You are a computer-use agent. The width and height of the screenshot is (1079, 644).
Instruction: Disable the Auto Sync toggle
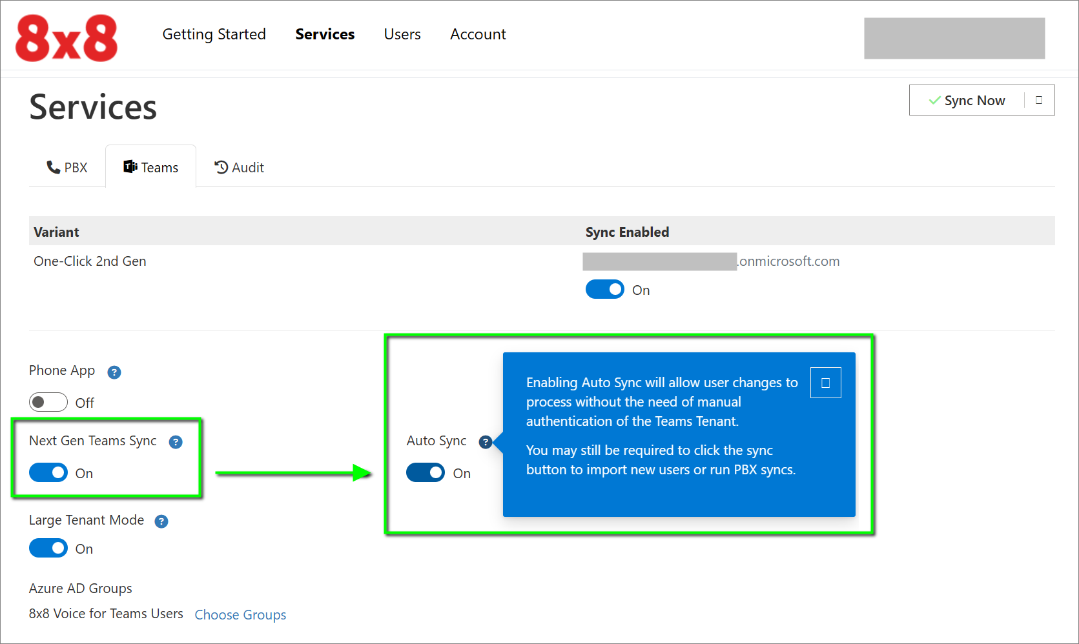426,472
